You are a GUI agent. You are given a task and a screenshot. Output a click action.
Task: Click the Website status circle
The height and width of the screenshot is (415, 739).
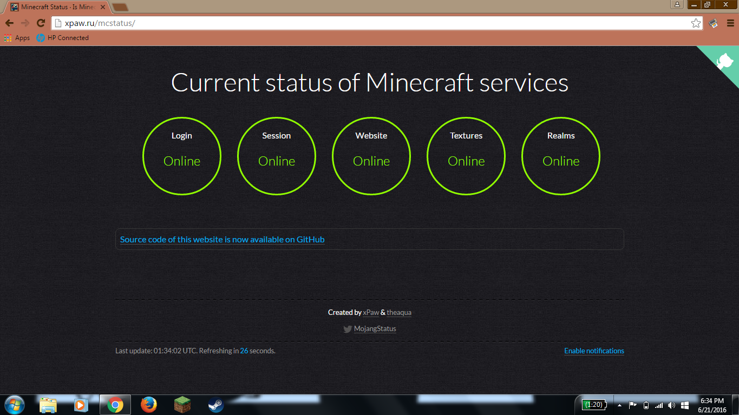371,156
